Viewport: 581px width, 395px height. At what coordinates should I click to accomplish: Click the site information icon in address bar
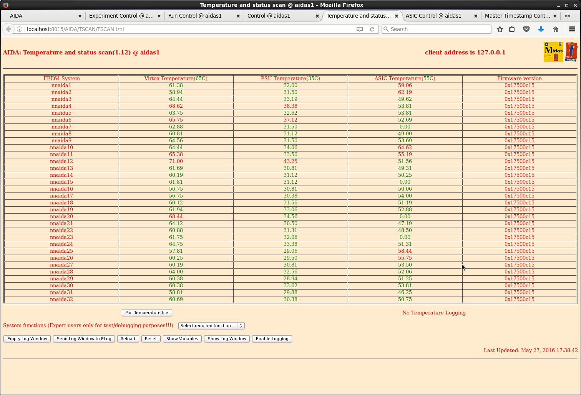tap(20, 29)
